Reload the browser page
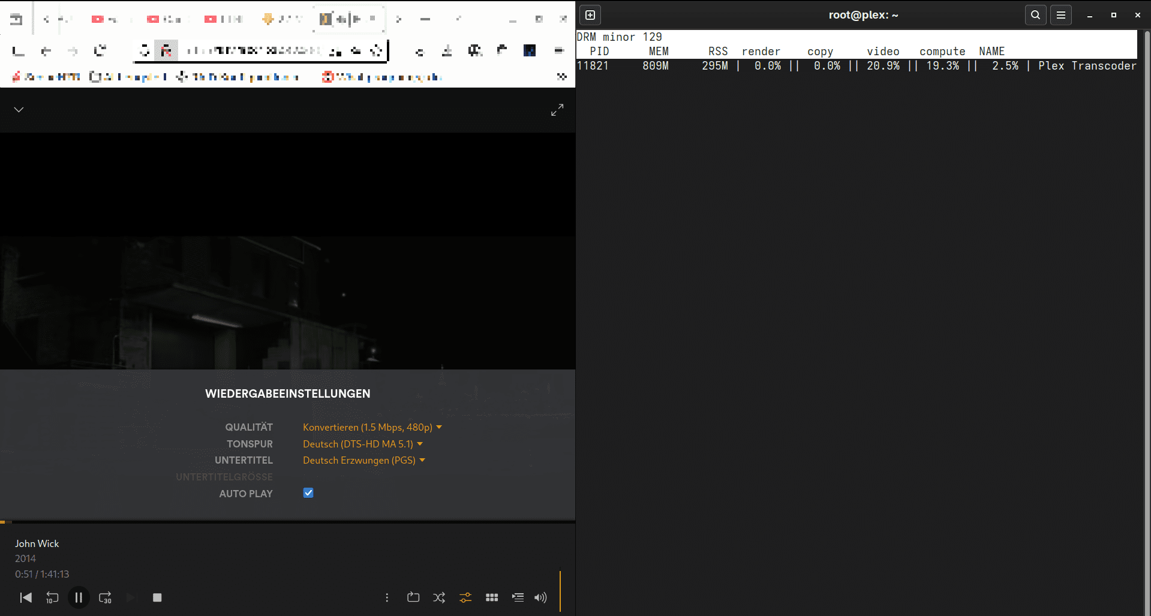 click(100, 51)
